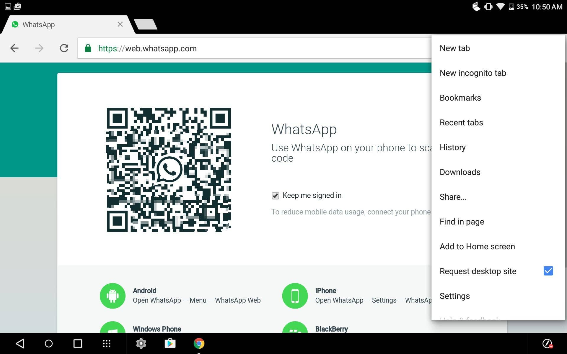Reload the WhatsApp Web page
Image resolution: width=567 pixels, height=354 pixels.
(x=64, y=48)
